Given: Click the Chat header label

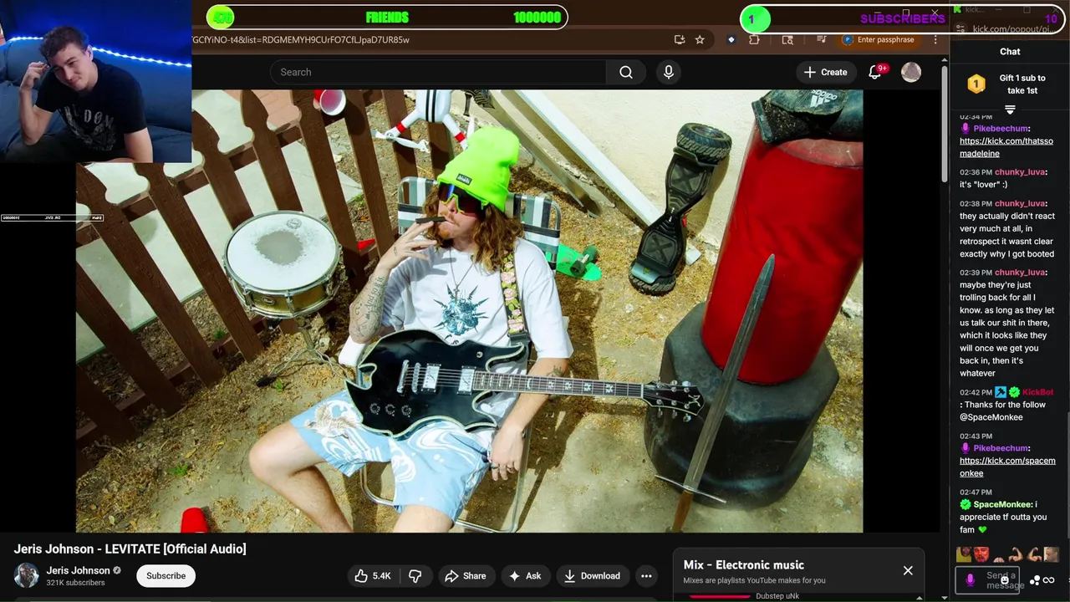Looking at the screenshot, I should pos(1010,52).
